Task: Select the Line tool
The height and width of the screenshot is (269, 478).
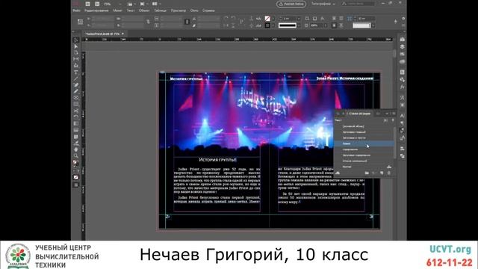Action: 76,78
